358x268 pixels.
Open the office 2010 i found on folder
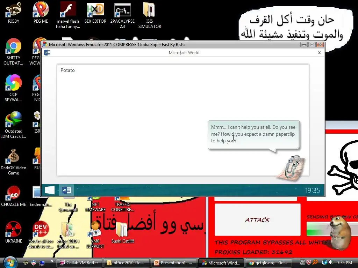click(68, 235)
